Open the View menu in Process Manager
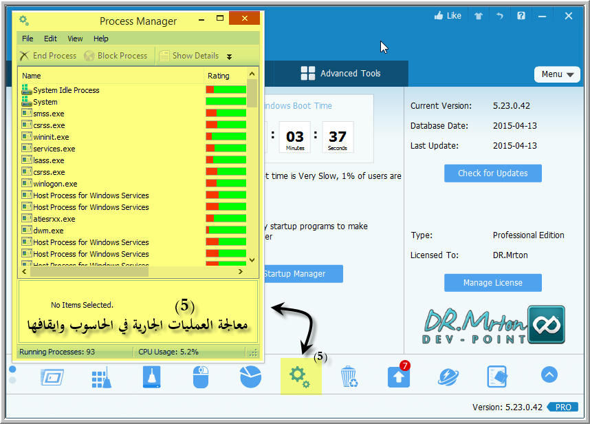The image size is (590, 424). coord(75,39)
